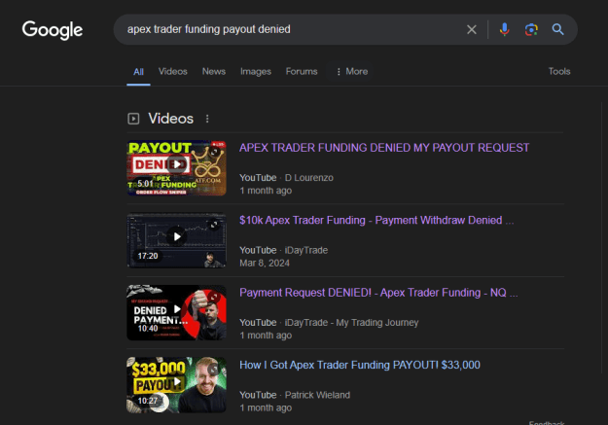Expand preview on D Lourenzo video thumbnail
The height and width of the screenshot is (425, 608).
click(214, 152)
